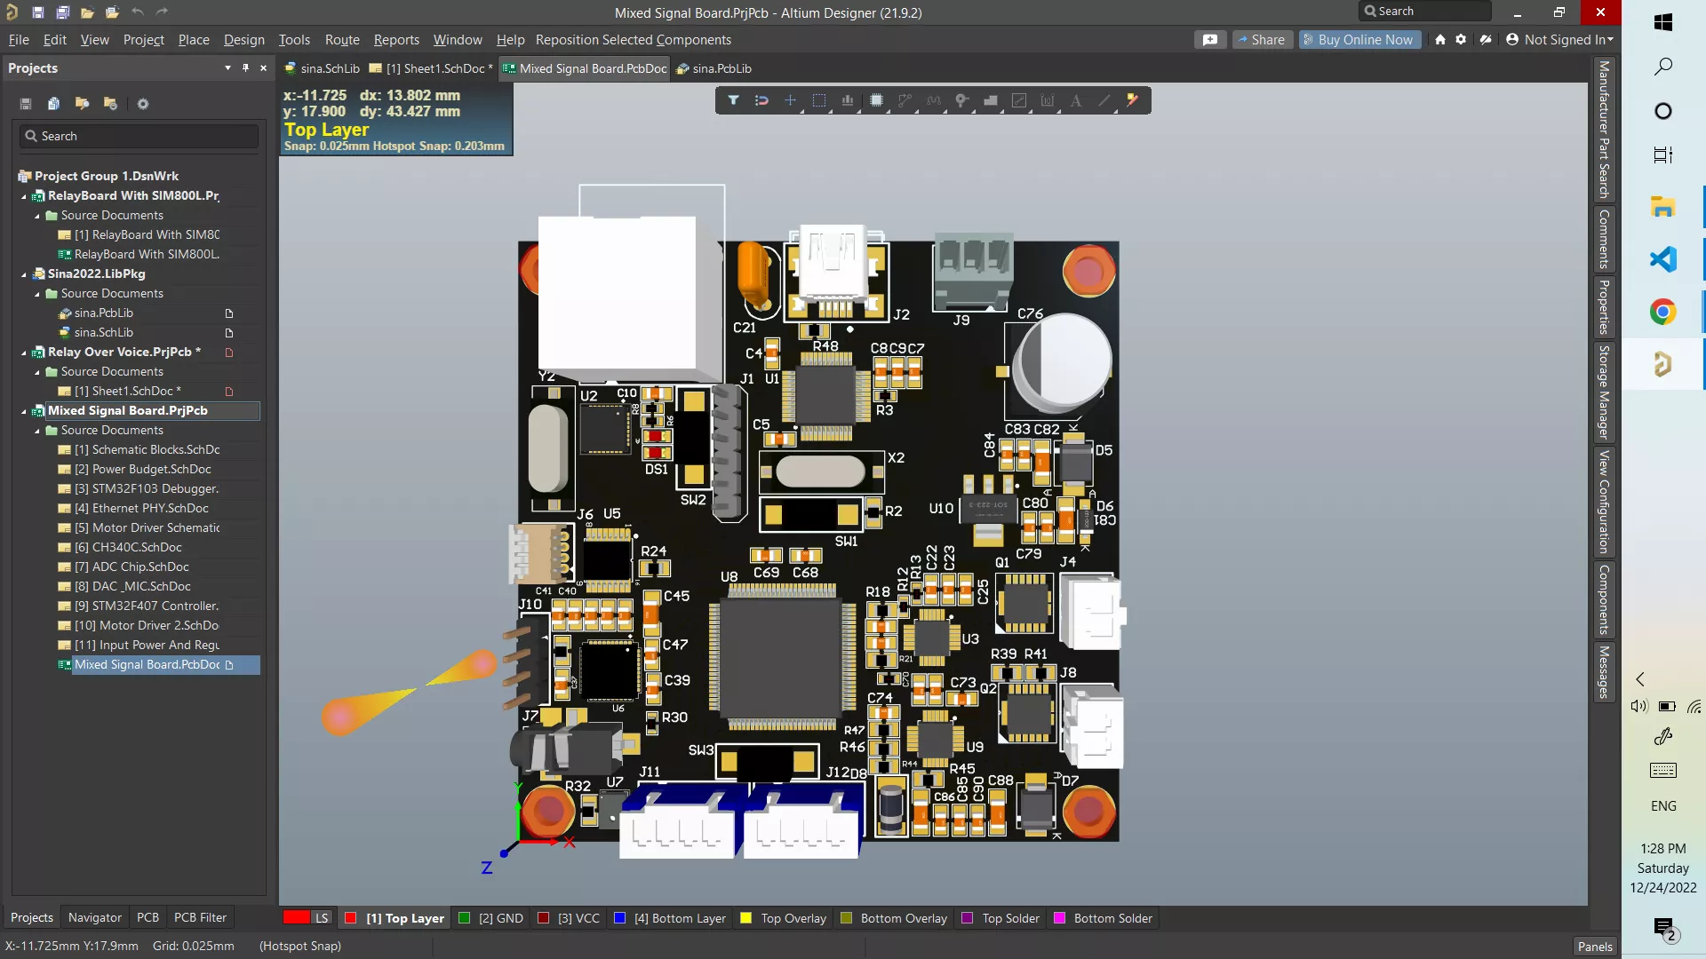Collapse Source Documents under Relay Over Voice

tap(37, 372)
